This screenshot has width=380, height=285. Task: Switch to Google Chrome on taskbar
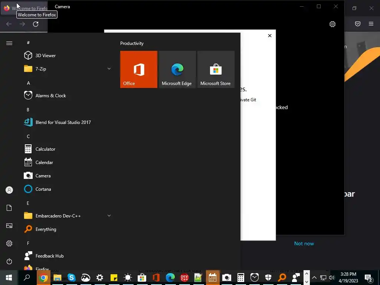pos(43,277)
